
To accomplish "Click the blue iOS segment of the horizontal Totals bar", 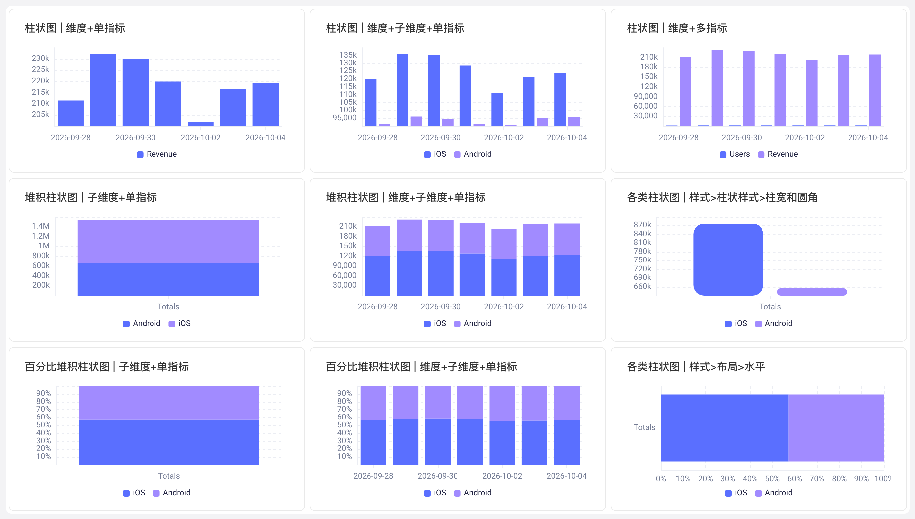I will [x=724, y=428].
